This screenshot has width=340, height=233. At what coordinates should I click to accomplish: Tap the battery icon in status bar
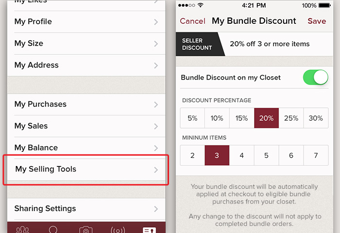coord(324,6)
